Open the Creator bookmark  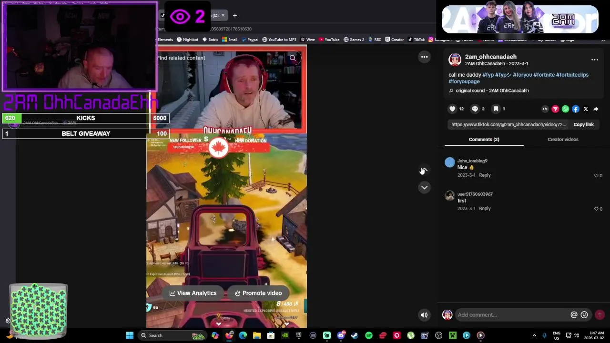394,40
